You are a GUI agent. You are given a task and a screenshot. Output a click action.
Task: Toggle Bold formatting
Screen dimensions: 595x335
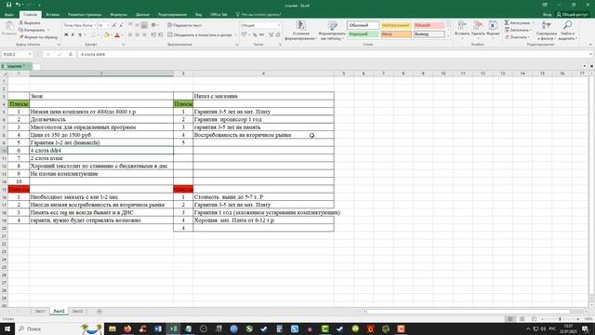[66, 35]
